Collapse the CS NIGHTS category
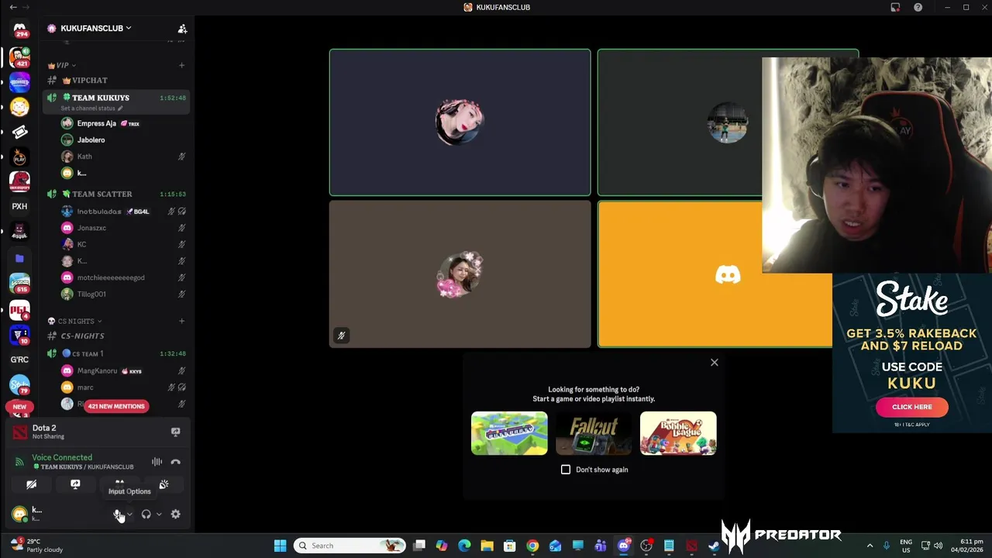The width and height of the screenshot is (992, 558). [74, 321]
